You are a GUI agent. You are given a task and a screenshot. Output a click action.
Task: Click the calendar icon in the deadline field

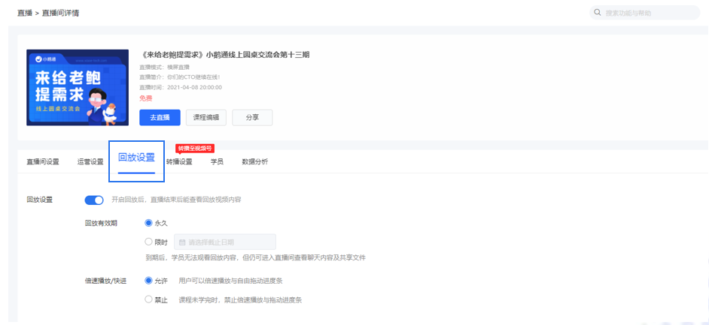[182, 242]
